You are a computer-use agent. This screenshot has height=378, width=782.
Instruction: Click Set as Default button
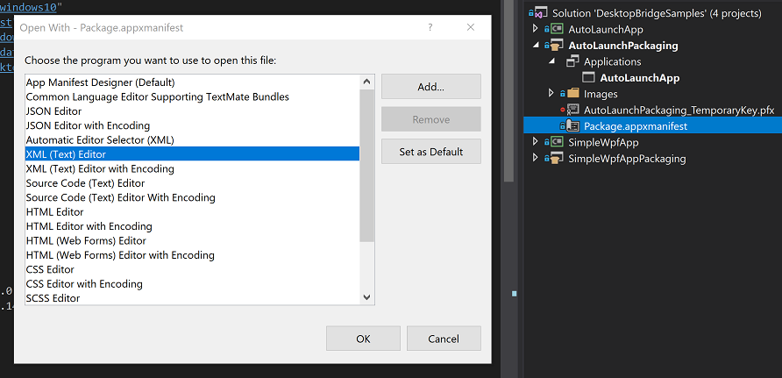point(430,152)
